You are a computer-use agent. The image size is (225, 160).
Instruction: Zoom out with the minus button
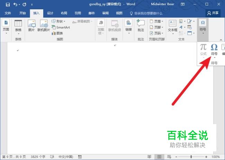click(176, 157)
